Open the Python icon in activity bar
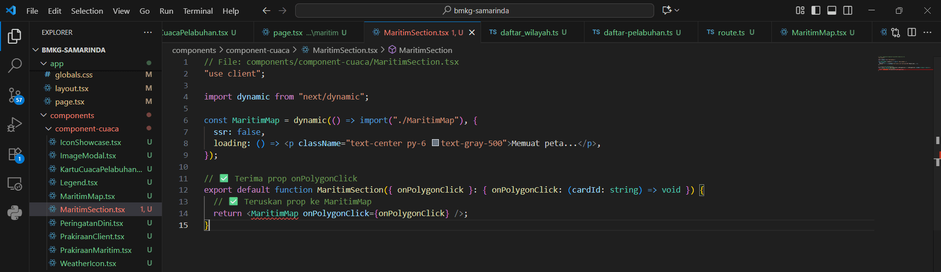Screen dimensions: 941x272 click(x=15, y=212)
